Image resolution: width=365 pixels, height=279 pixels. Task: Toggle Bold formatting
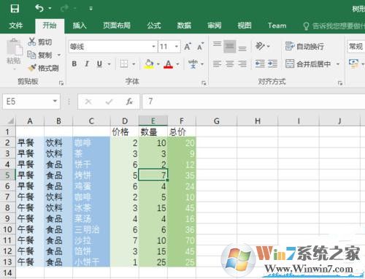(x=74, y=64)
